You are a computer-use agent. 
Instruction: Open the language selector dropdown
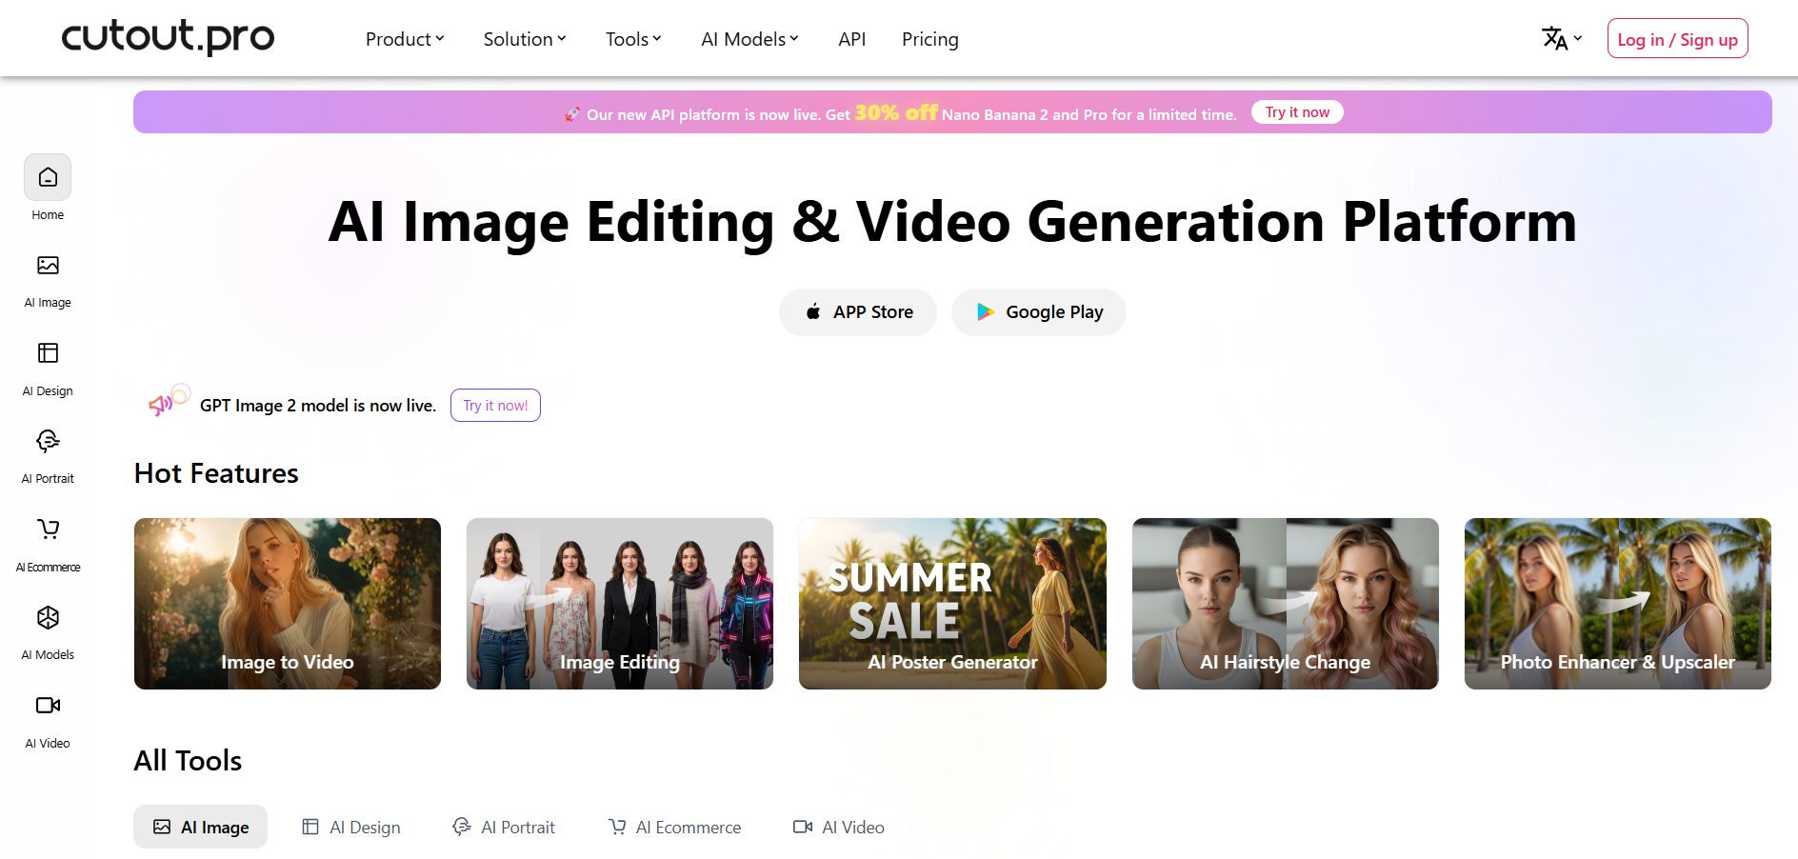[x=1560, y=38]
